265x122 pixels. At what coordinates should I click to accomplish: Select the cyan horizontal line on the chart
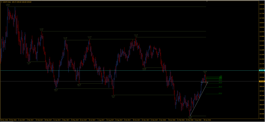129,70
